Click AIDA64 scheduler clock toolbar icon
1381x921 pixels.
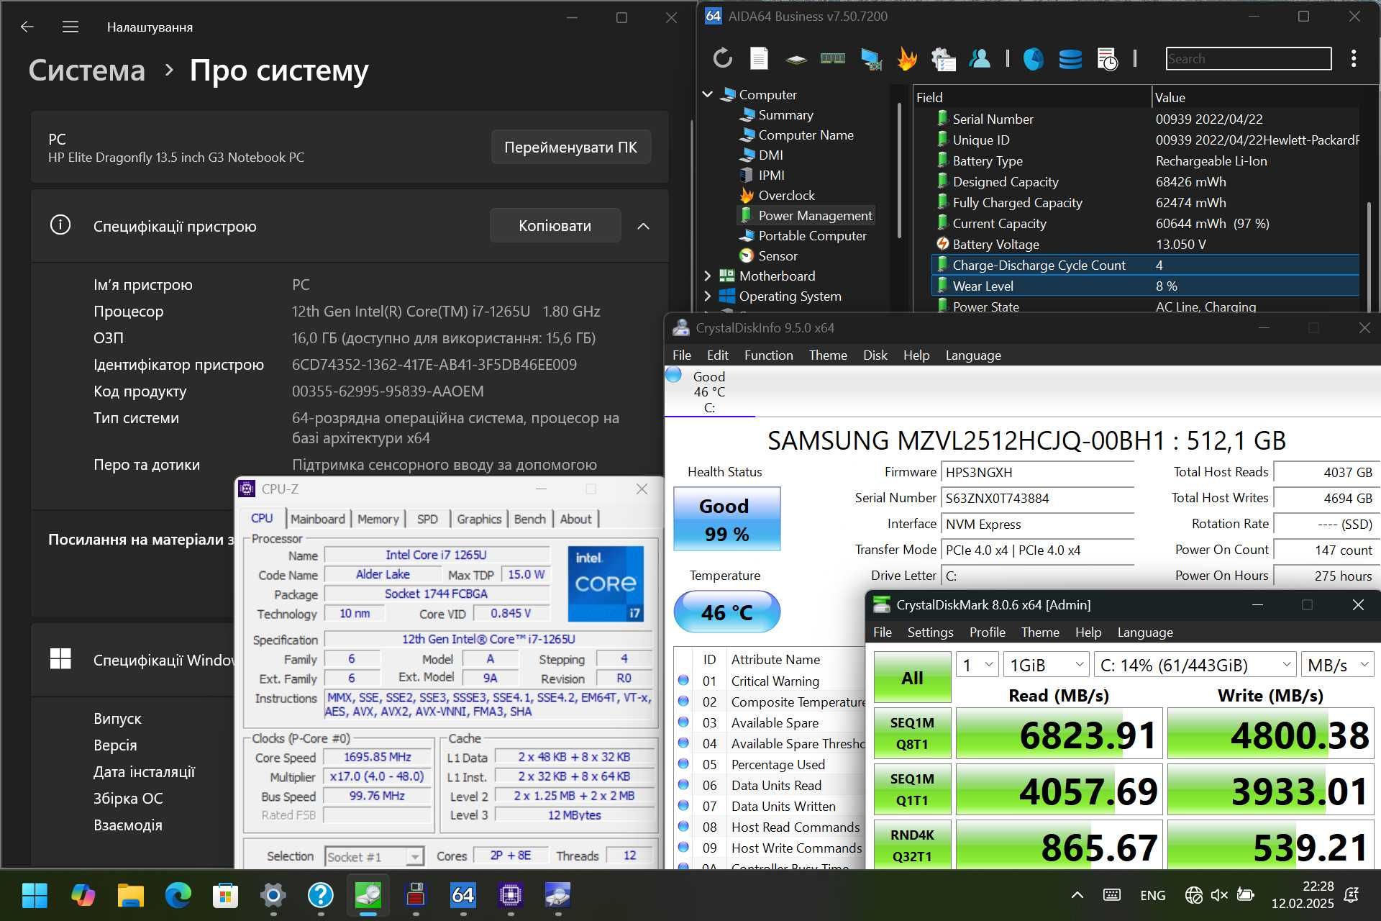click(x=1107, y=58)
